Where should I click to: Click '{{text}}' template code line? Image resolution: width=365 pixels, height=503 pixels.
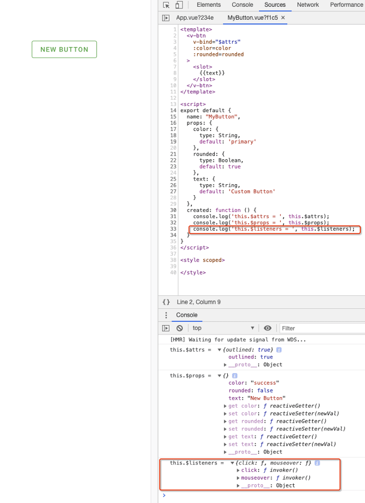pos(212,73)
